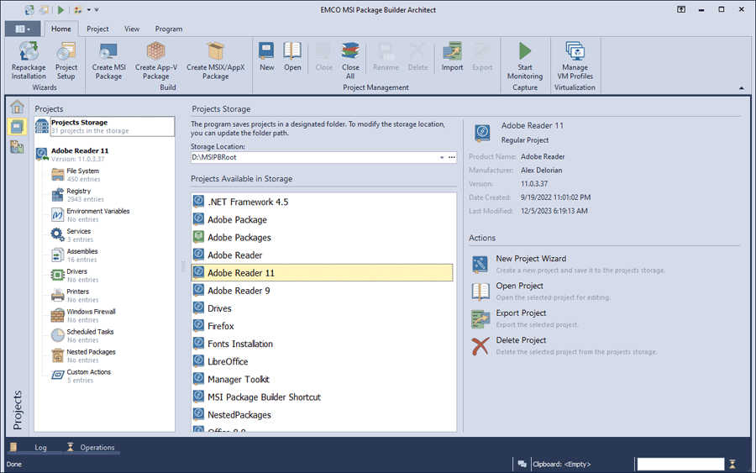Open Assemblies node
Screen dimensions: 756x473
[x=75, y=255]
